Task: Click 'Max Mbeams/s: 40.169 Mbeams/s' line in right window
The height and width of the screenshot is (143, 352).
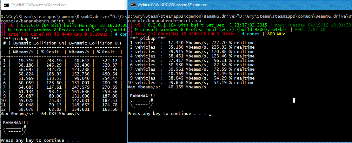Action: pos(167,87)
